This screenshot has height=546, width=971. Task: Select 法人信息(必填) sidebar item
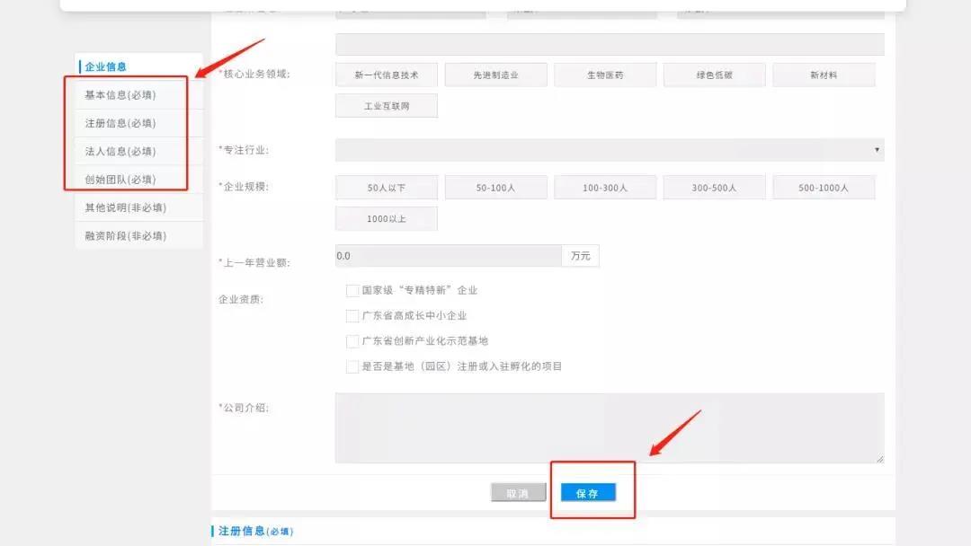(120, 151)
